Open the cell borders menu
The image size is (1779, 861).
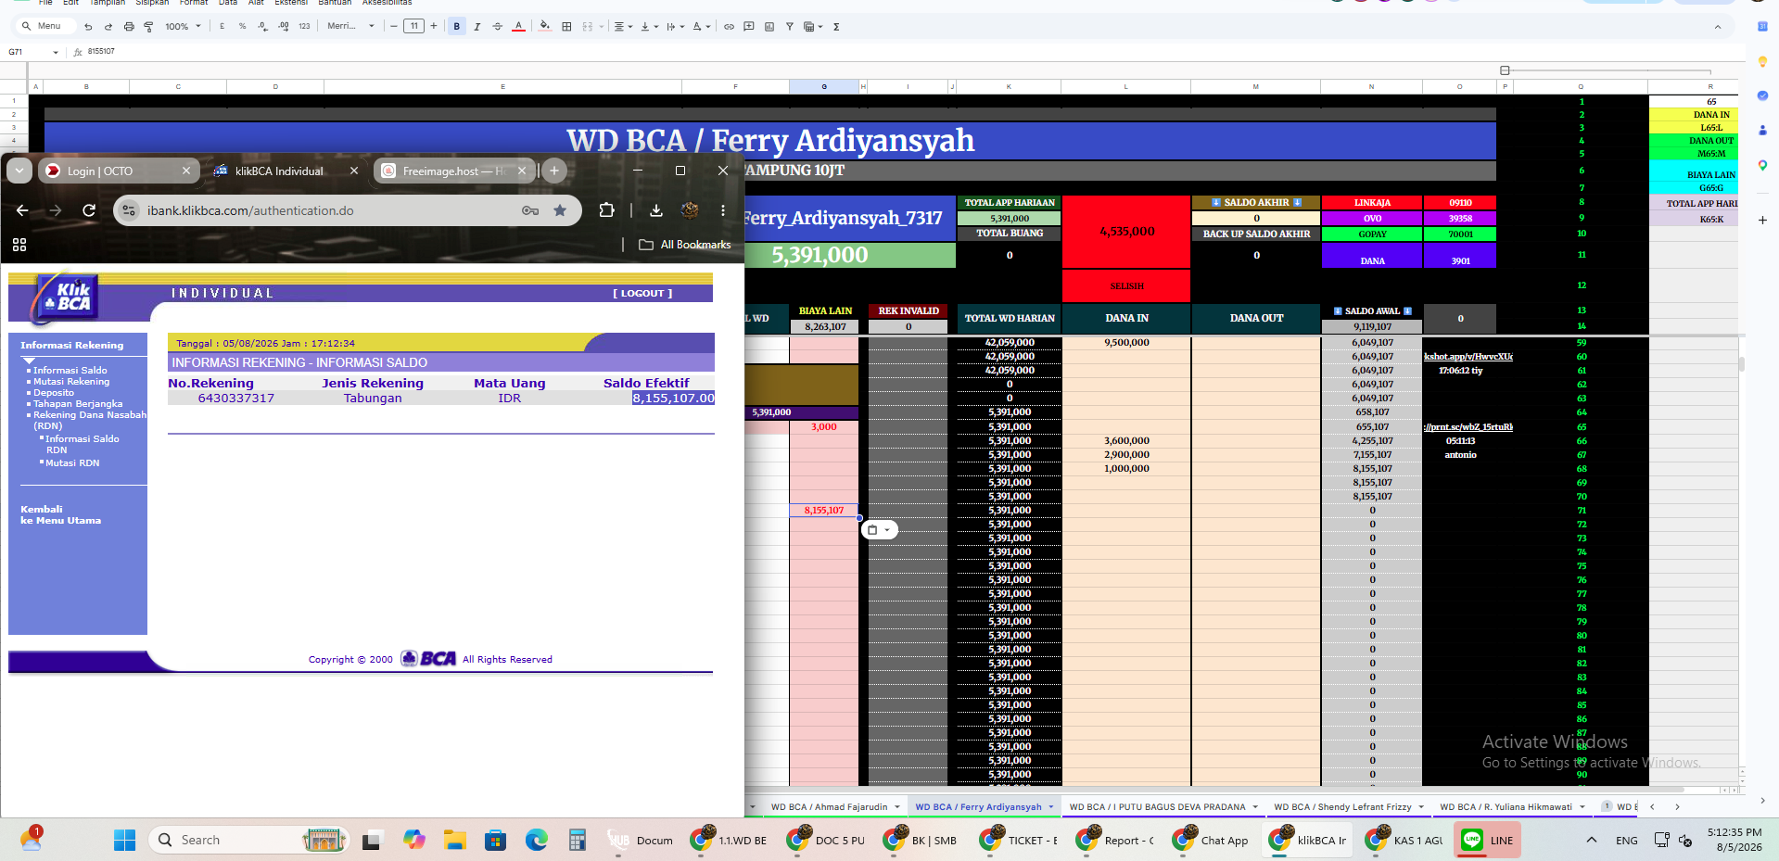coord(566,27)
